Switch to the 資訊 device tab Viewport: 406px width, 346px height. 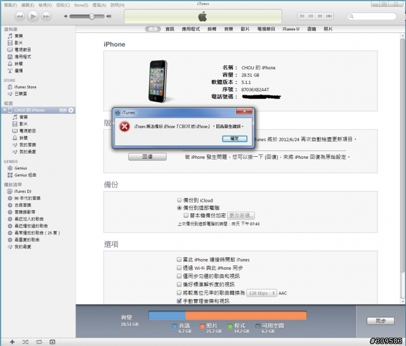(169, 29)
